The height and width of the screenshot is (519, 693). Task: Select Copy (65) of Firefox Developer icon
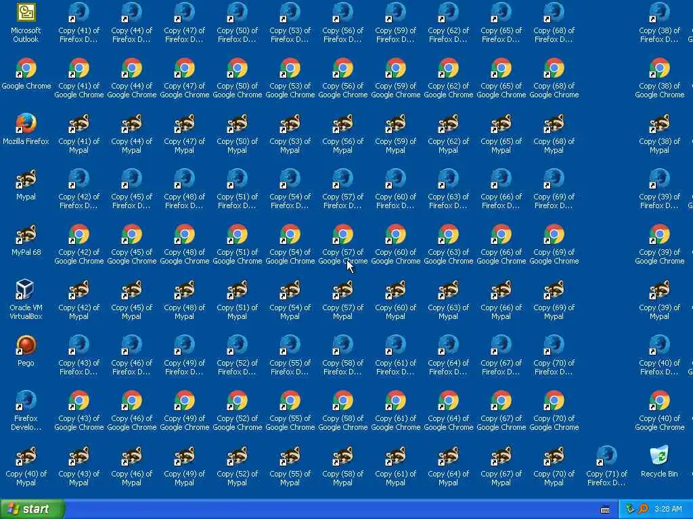click(501, 12)
